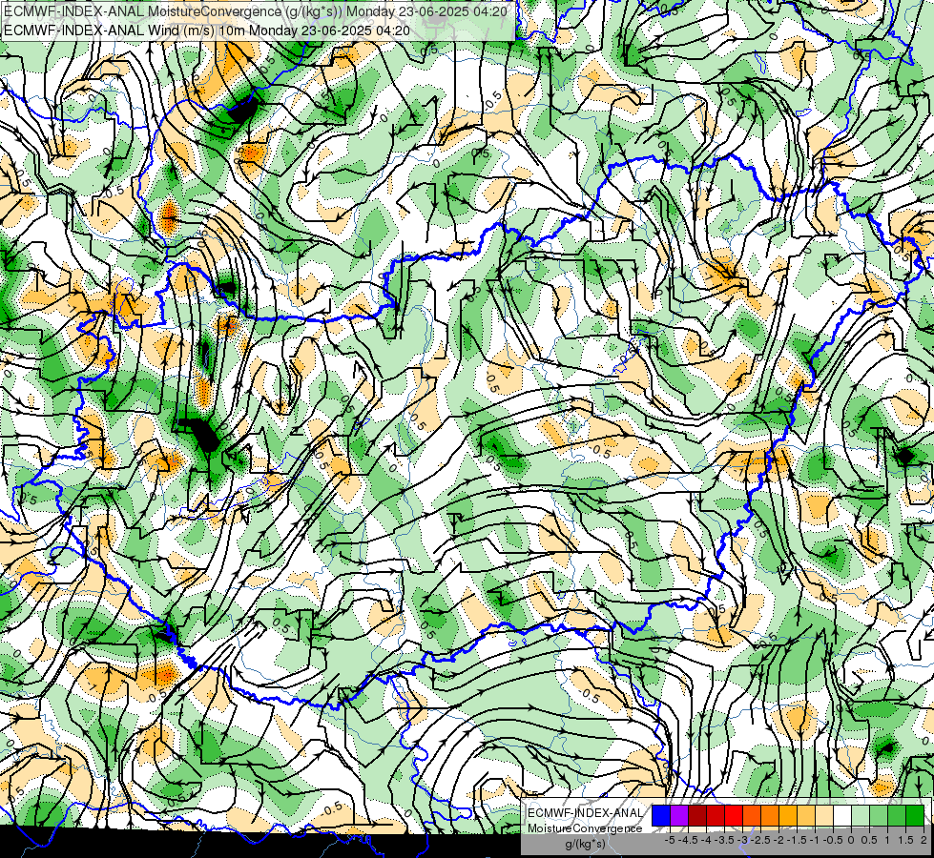Click the 1 value on the color scale
934x858 pixels.
887,840
